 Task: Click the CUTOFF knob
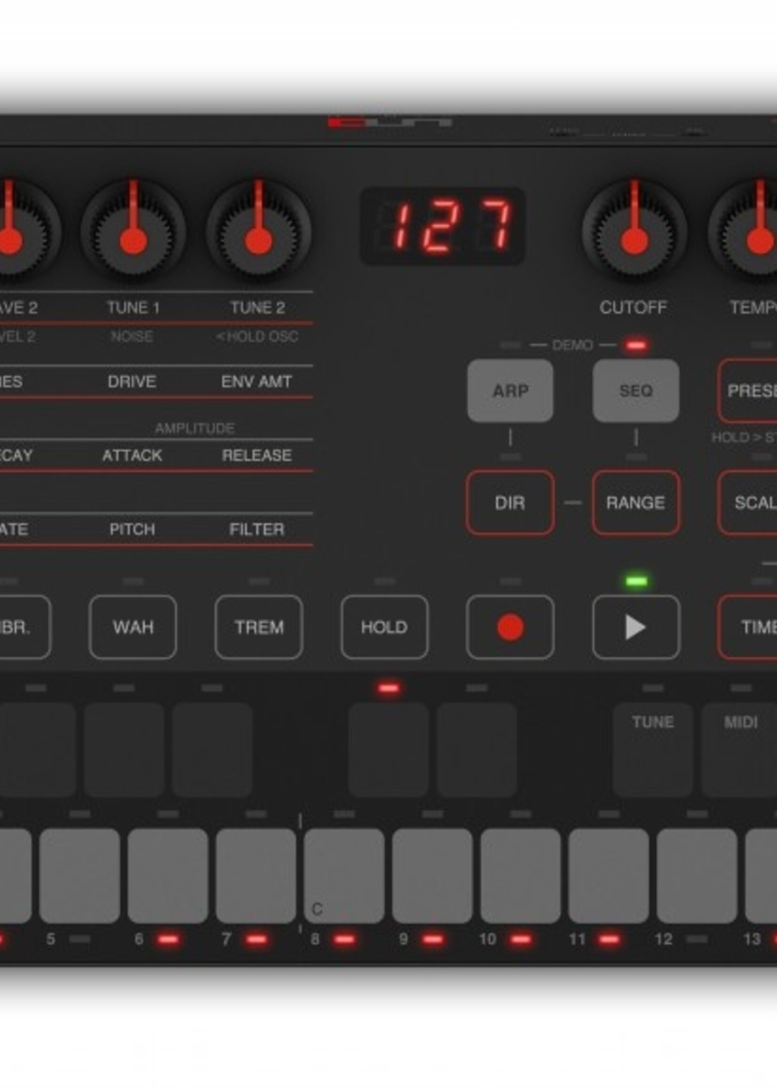[x=634, y=232]
